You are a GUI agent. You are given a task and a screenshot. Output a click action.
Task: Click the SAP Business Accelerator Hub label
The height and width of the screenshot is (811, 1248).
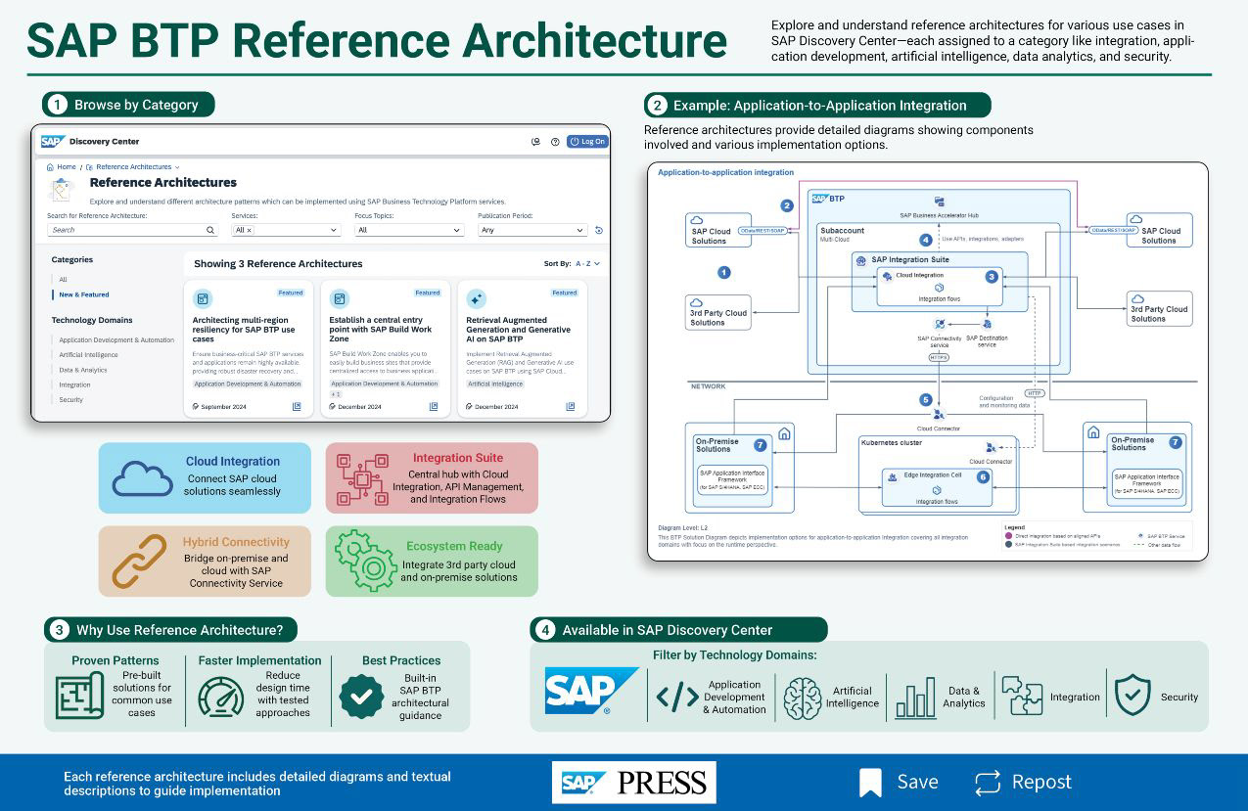[x=940, y=214]
